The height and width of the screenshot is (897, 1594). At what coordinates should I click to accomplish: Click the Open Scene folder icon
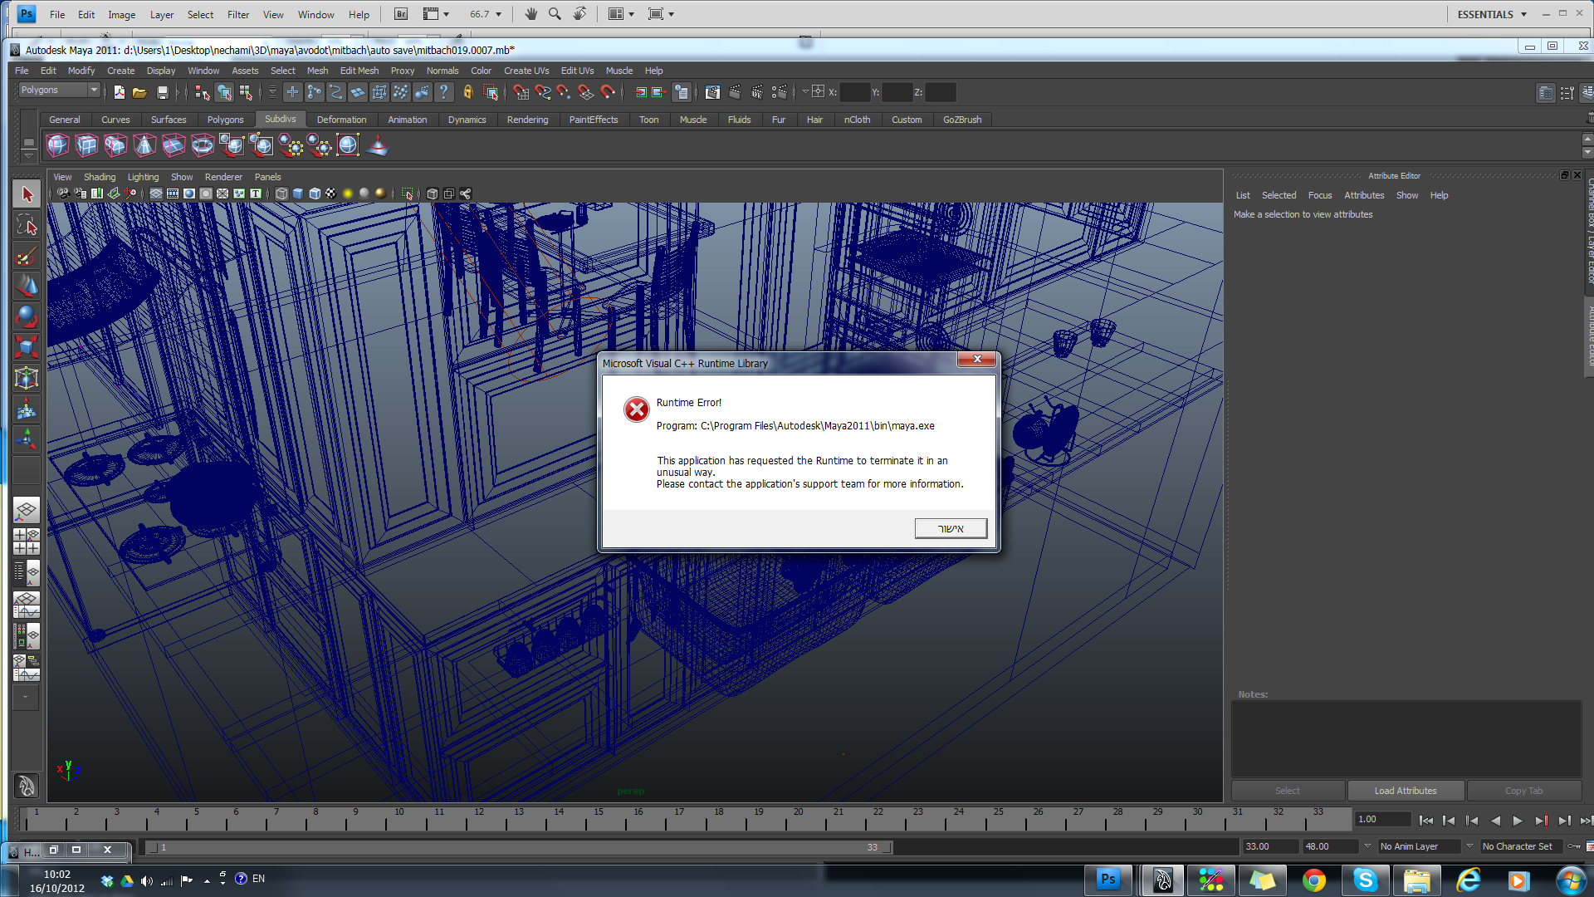pyautogui.click(x=139, y=92)
